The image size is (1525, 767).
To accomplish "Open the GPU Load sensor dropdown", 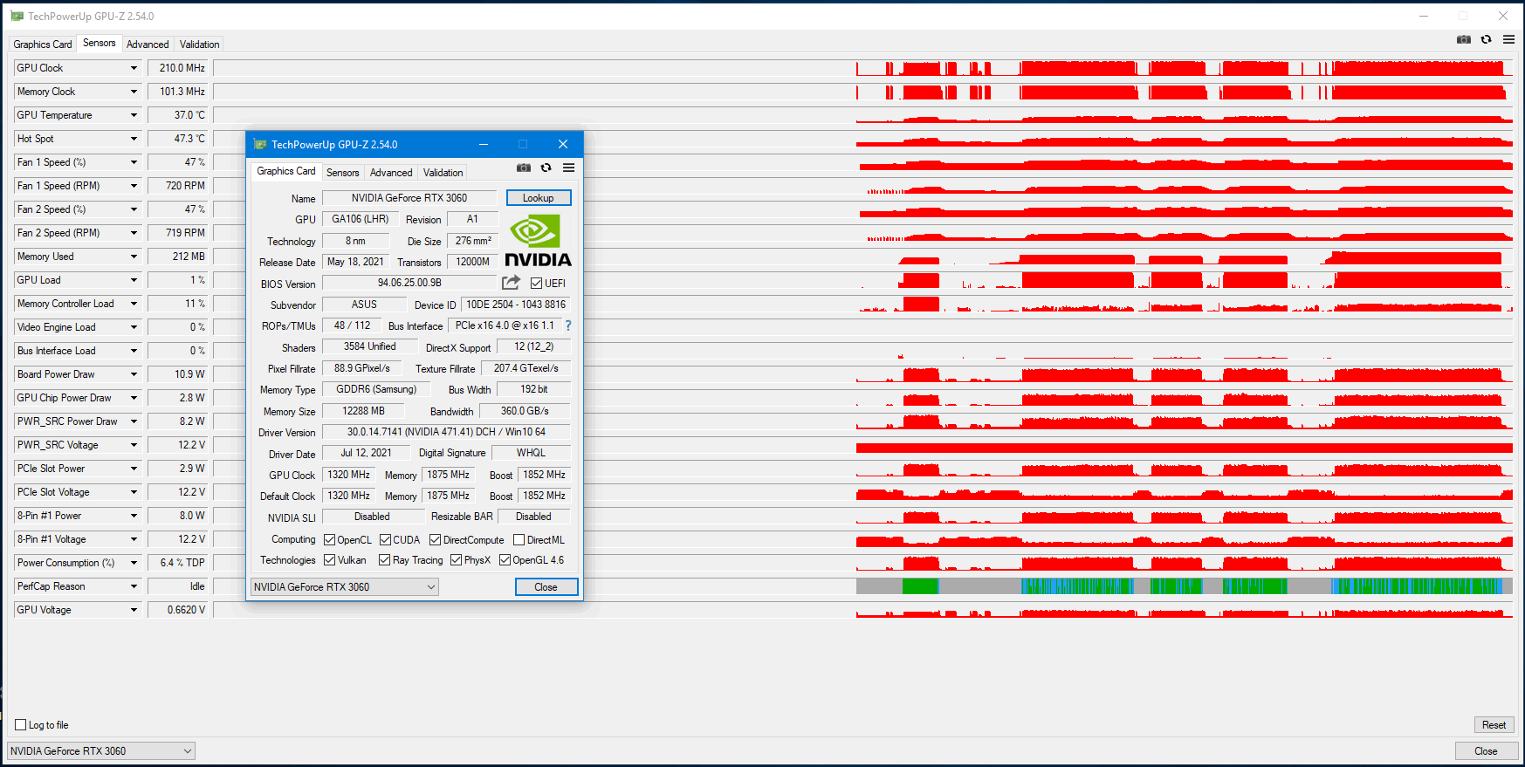I will click(134, 280).
